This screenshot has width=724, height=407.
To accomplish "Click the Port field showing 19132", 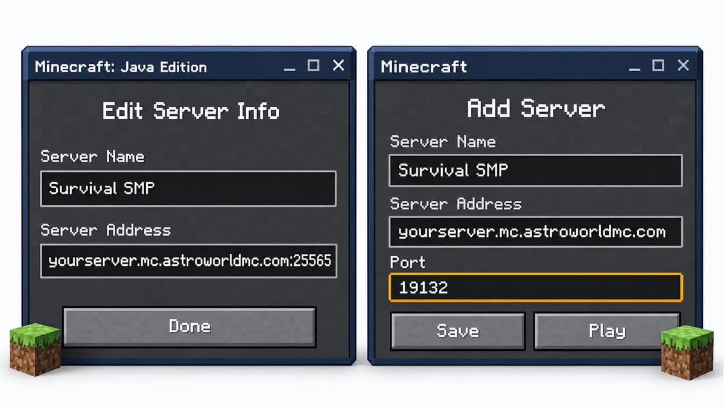I will pyautogui.click(x=536, y=288).
